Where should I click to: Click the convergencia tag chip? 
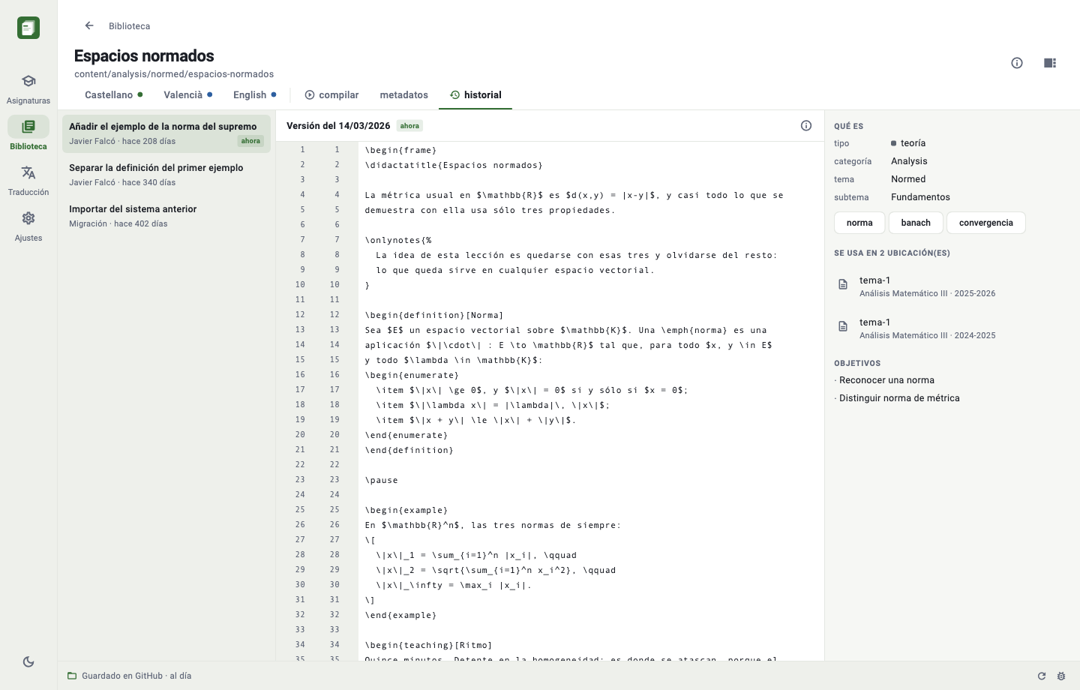pos(986,223)
